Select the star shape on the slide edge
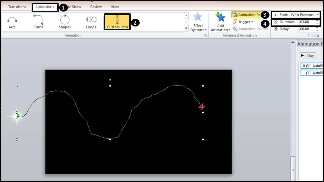This screenshot has height=182, width=324. pos(17,116)
